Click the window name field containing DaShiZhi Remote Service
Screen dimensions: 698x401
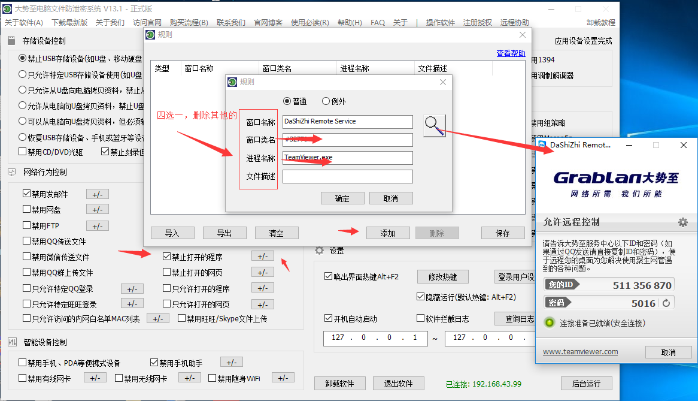coord(348,122)
